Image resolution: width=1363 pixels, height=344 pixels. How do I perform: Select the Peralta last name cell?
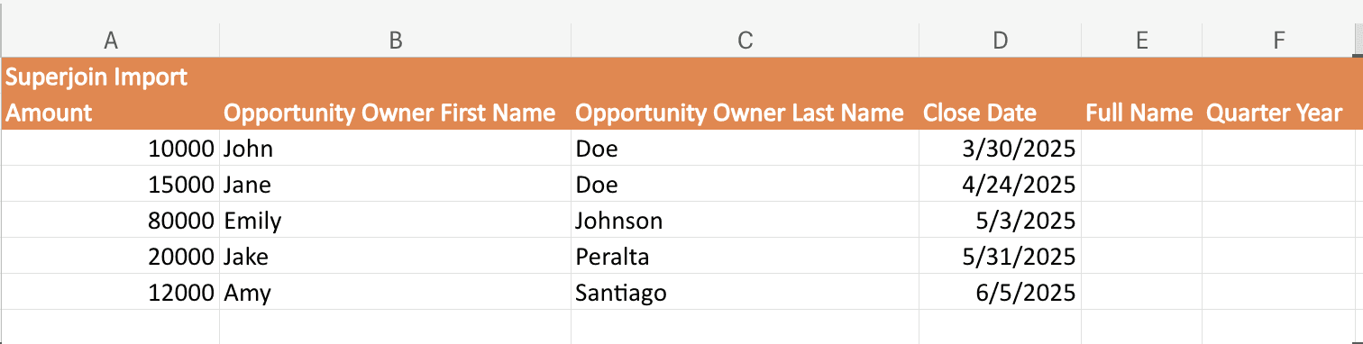[x=745, y=256]
